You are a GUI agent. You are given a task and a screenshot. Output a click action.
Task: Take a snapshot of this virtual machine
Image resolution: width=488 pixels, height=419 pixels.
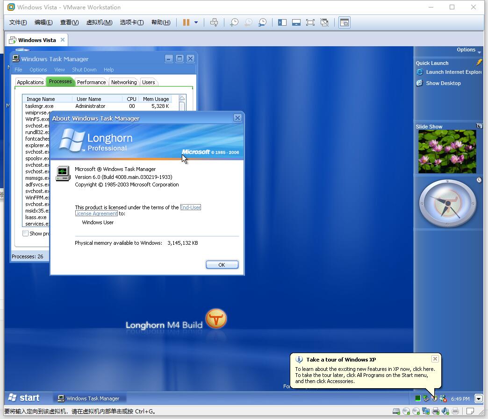click(234, 22)
